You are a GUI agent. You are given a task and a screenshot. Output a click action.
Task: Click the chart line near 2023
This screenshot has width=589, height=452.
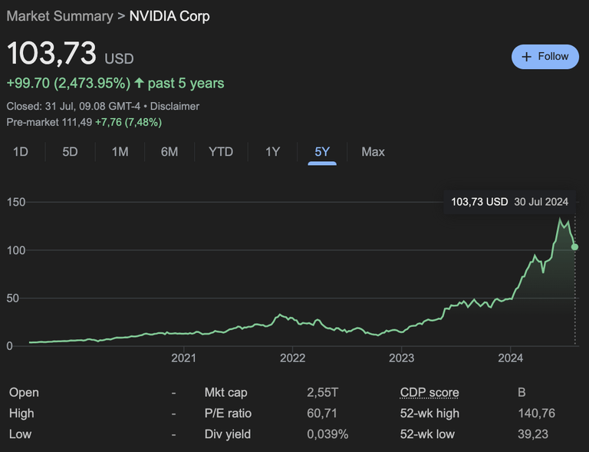coord(402,330)
